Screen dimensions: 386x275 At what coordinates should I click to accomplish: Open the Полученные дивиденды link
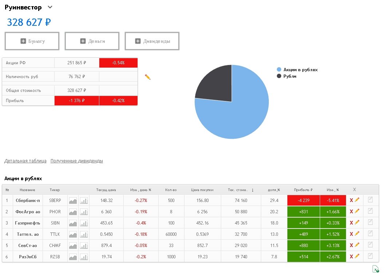(x=76, y=161)
